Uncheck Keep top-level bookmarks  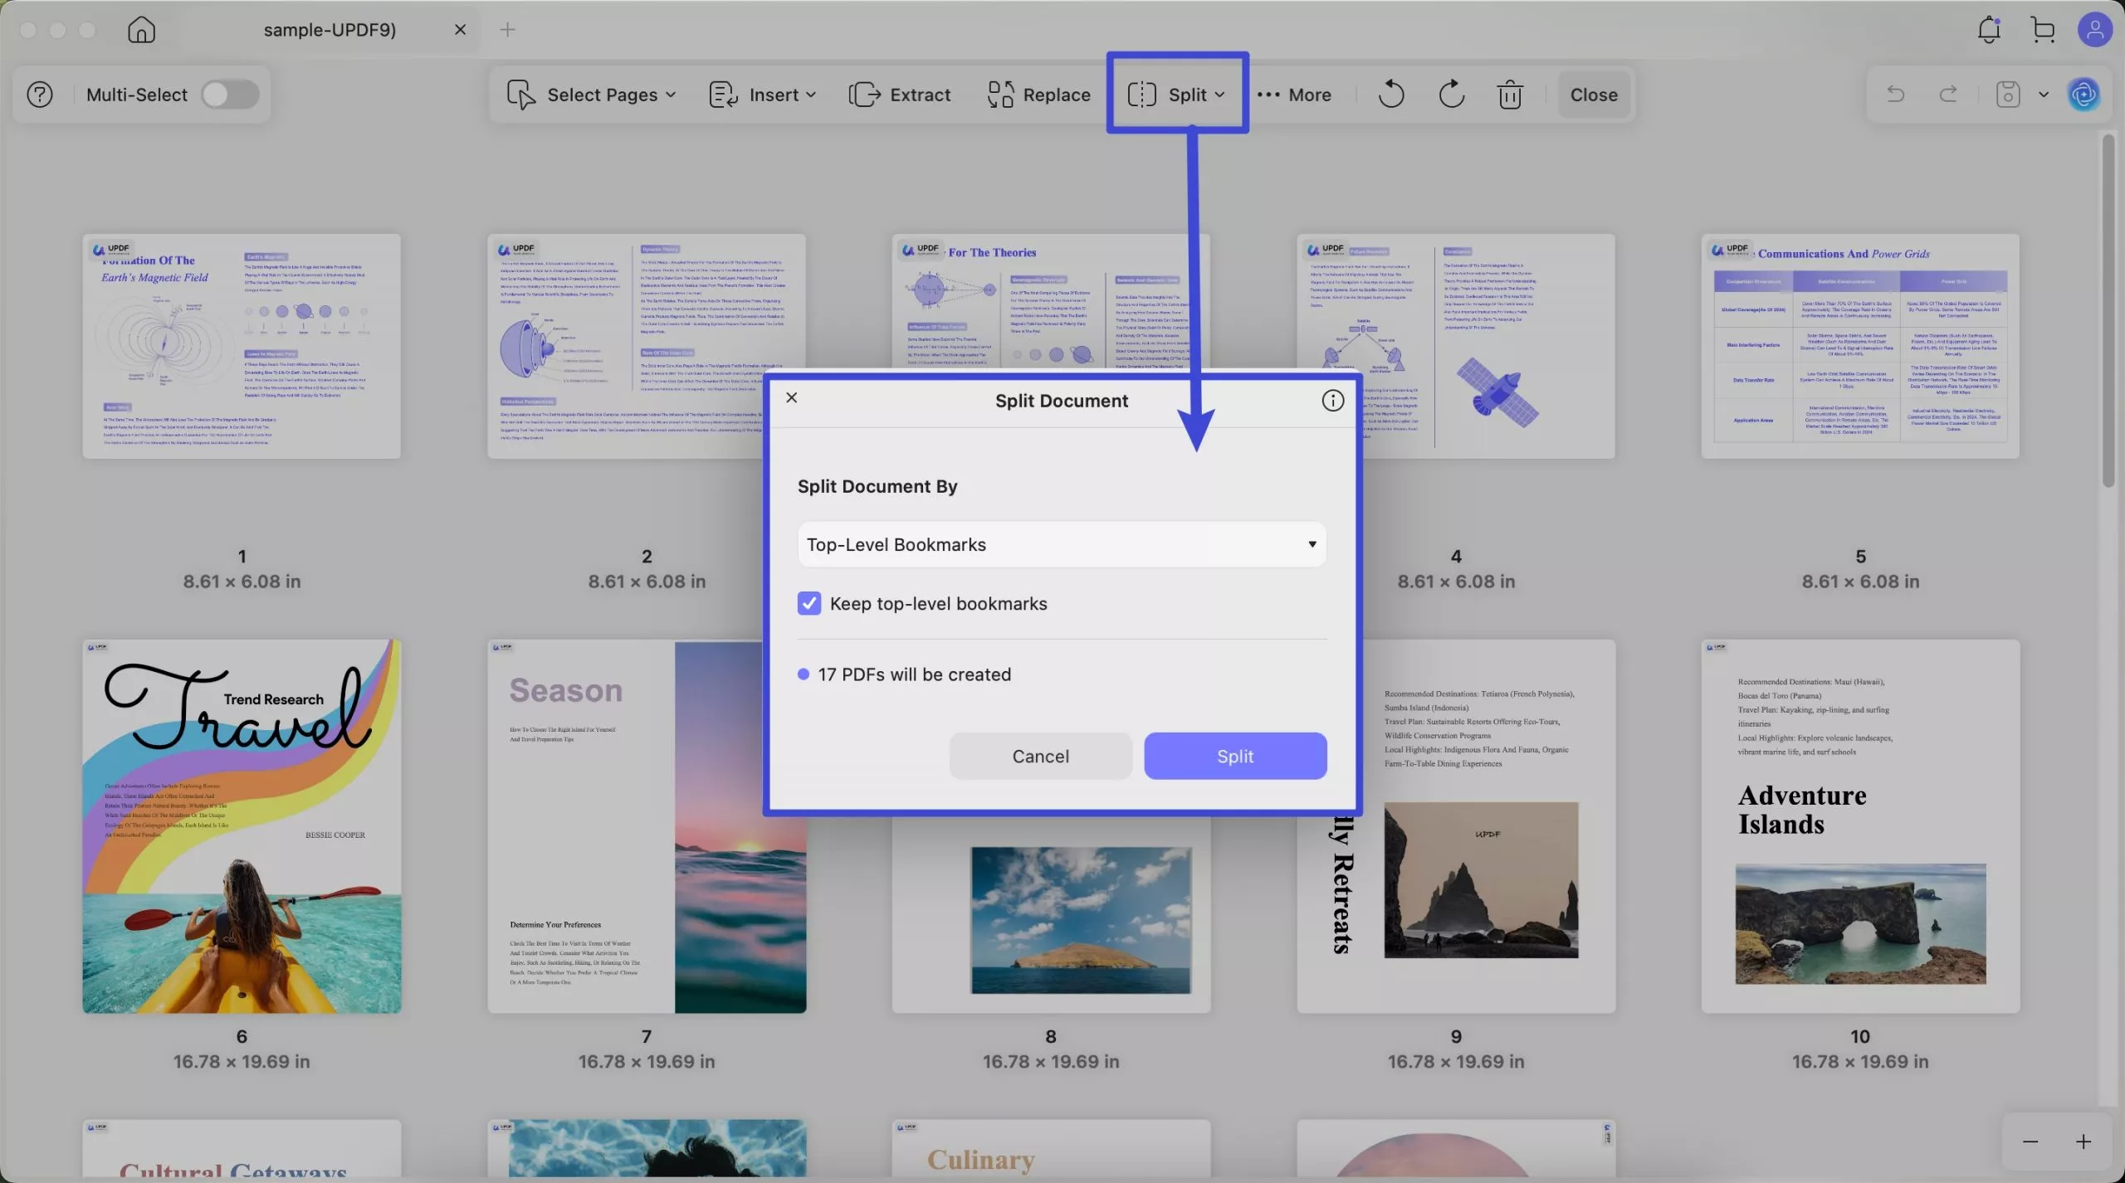tap(809, 603)
